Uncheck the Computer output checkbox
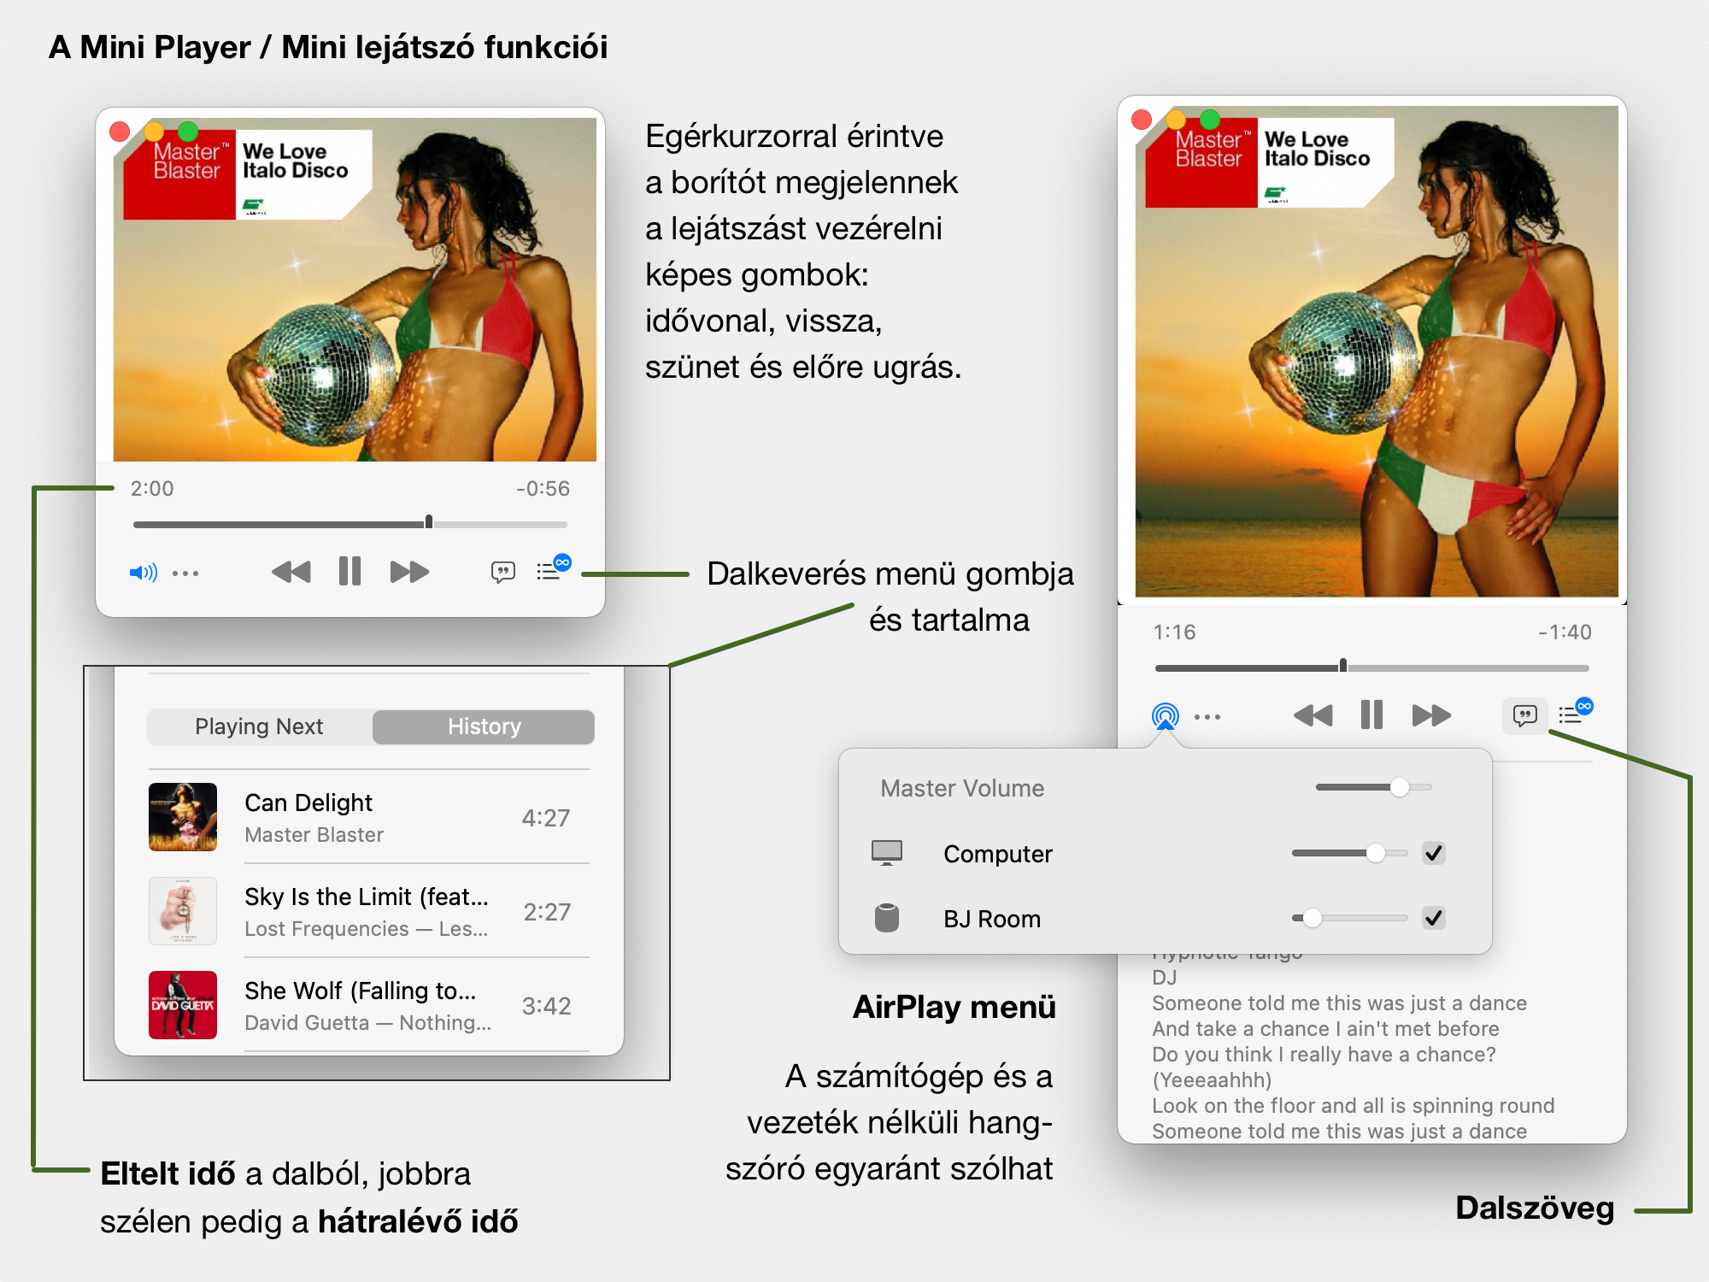The image size is (1709, 1282). 1434,853
